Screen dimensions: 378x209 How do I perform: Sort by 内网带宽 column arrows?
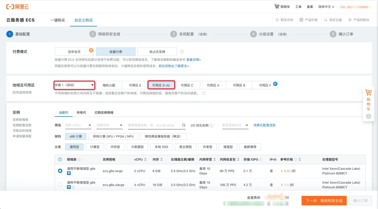click(x=214, y=159)
